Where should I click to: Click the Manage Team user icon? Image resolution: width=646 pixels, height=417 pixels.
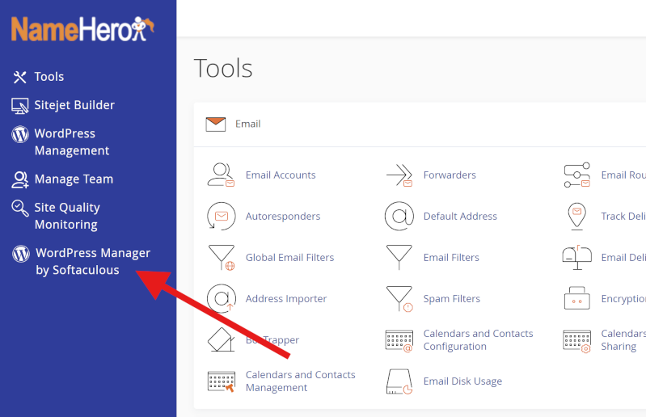coord(19,180)
